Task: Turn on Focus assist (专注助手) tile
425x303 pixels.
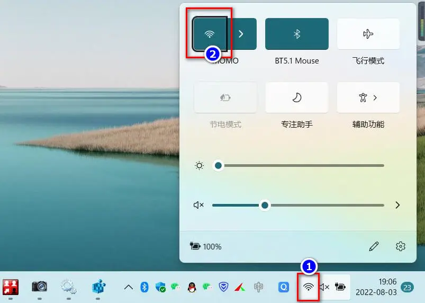Action: 296,97
